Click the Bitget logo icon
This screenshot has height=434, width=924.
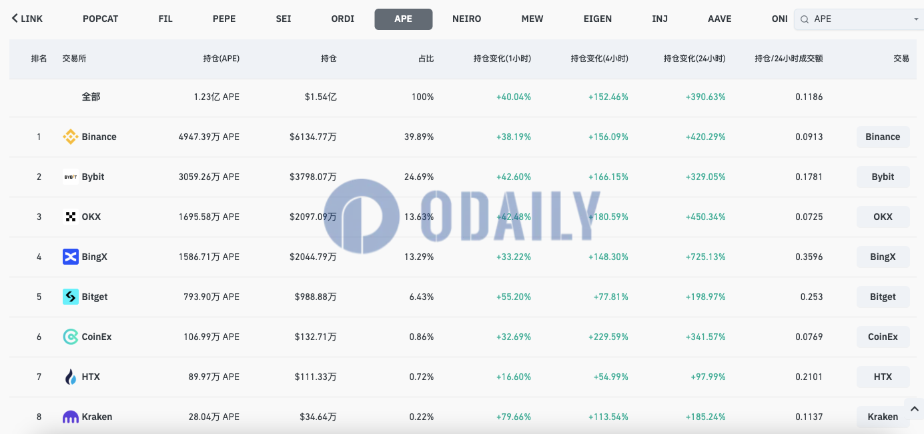(70, 297)
